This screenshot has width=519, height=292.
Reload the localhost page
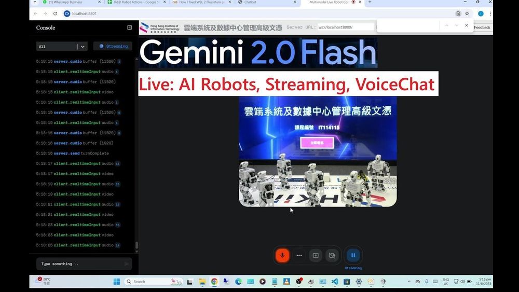pos(55,13)
